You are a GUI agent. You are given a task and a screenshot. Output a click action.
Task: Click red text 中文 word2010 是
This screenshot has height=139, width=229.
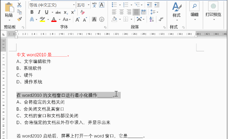coord(34,55)
